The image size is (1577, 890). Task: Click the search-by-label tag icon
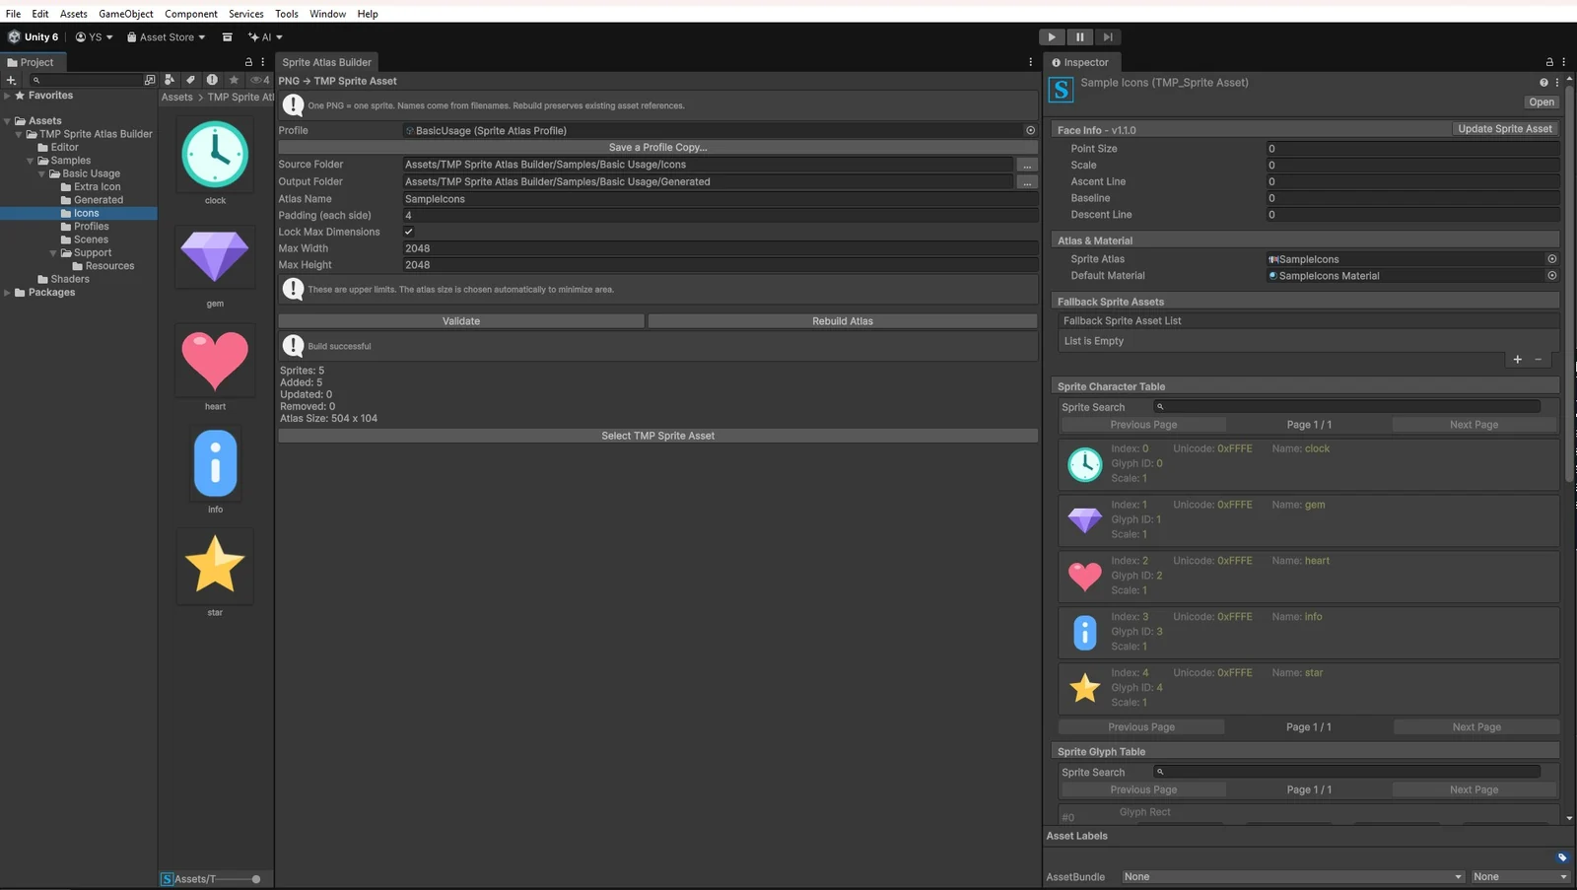pos(190,80)
